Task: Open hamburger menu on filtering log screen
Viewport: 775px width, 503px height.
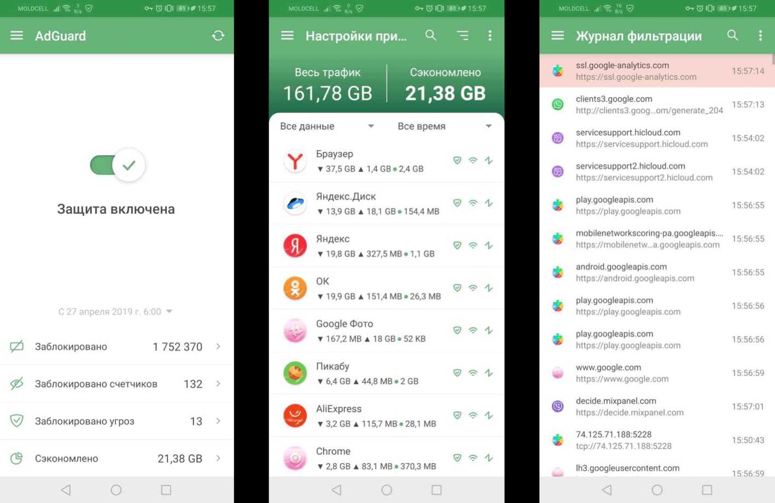Action: [x=558, y=36]
